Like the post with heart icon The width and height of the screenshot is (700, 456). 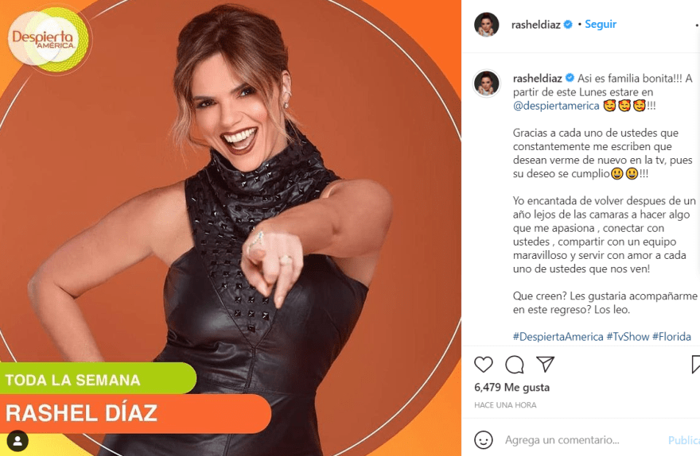(484, 364)
